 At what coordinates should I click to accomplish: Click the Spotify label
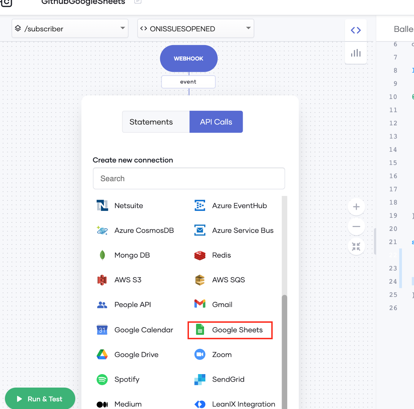[x=127, y=379]
